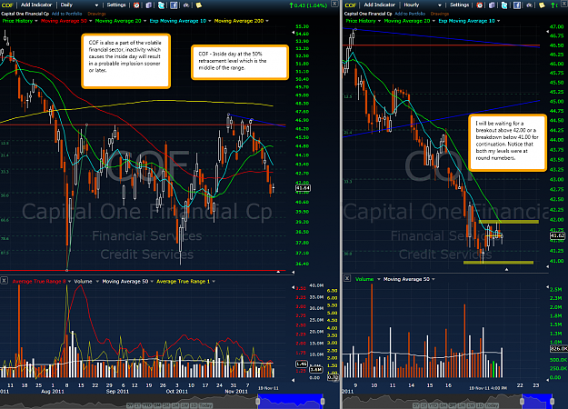
Task: Click Add to Portfolio link in Hourly chart
Action: [410, 14]
